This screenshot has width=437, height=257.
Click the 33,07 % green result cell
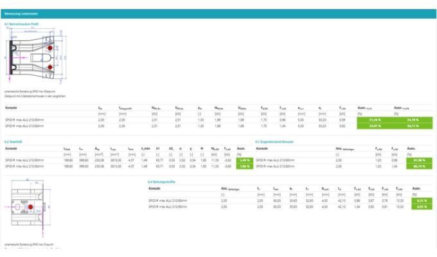(374, 126)
